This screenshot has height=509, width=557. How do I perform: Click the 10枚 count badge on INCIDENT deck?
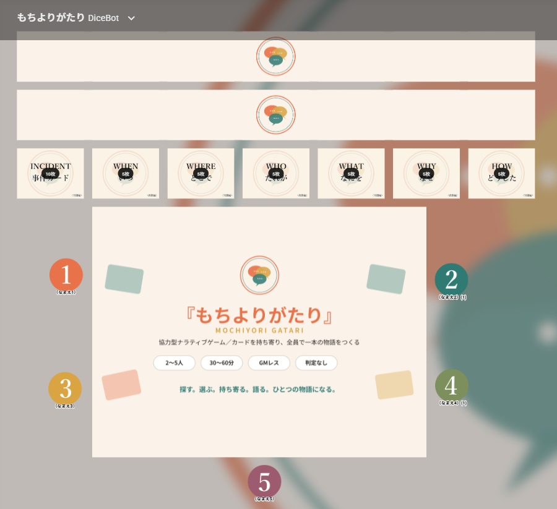(51, 174)
